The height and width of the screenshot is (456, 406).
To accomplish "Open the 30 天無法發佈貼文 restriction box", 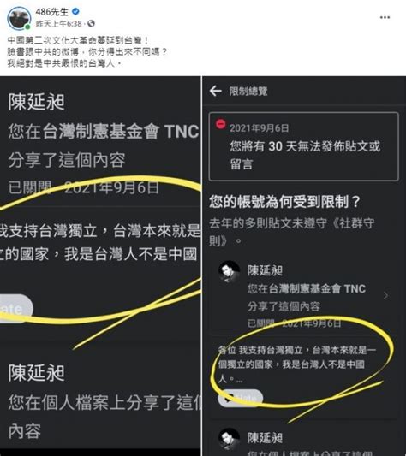I will [x=303, y=146].
